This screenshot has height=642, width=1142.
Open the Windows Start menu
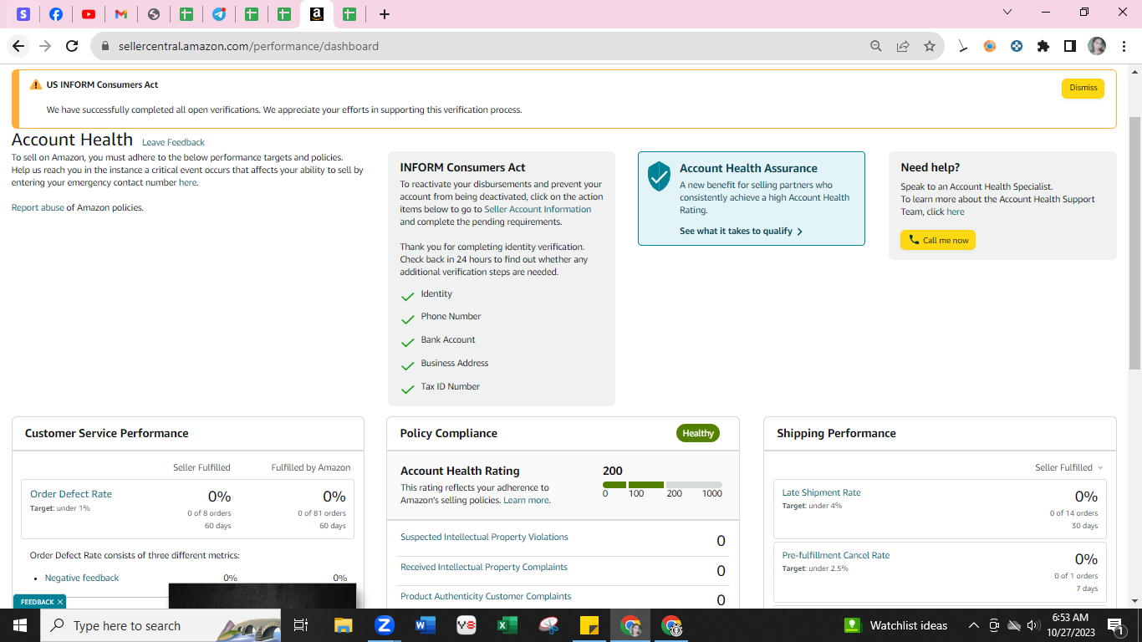pos(20,625)
